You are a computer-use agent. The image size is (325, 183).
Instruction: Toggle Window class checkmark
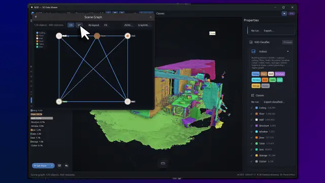pyautogui.click(x=251, y=132)
